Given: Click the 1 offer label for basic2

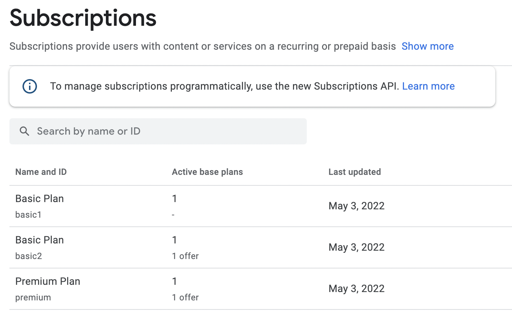Looking at the screenshot, I should click(185, 256).
